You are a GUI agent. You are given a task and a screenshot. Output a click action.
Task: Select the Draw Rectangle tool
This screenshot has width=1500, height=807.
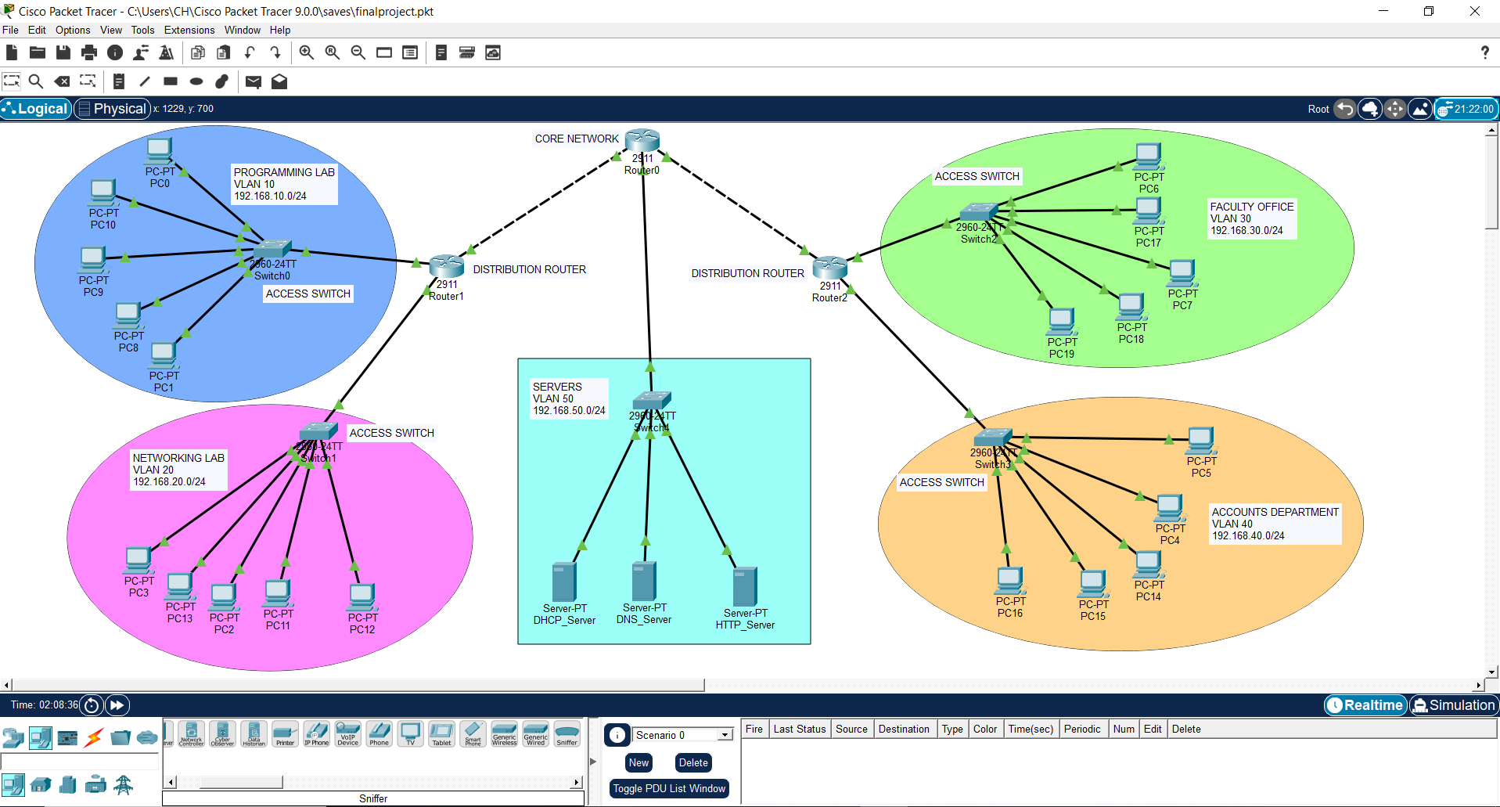171,81
